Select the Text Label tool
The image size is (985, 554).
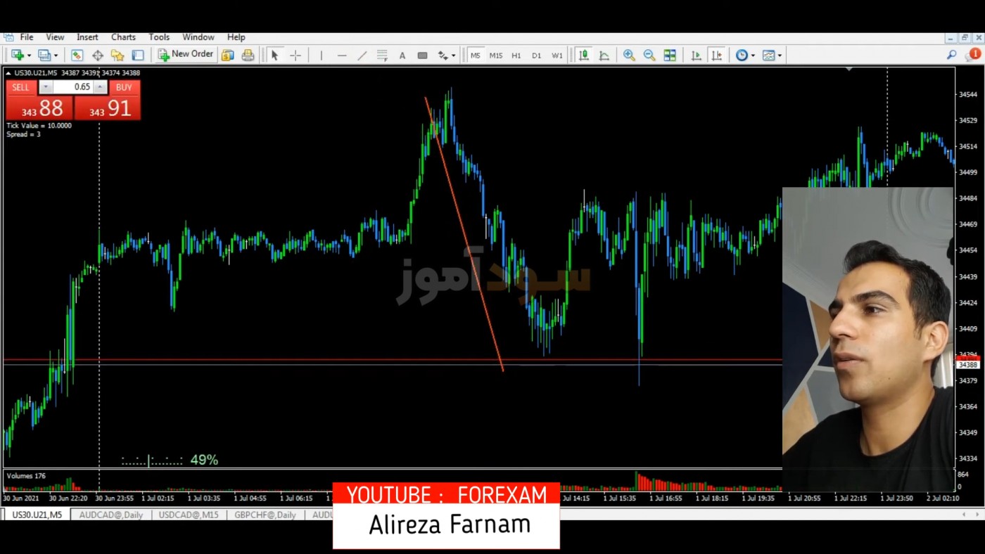422,55
